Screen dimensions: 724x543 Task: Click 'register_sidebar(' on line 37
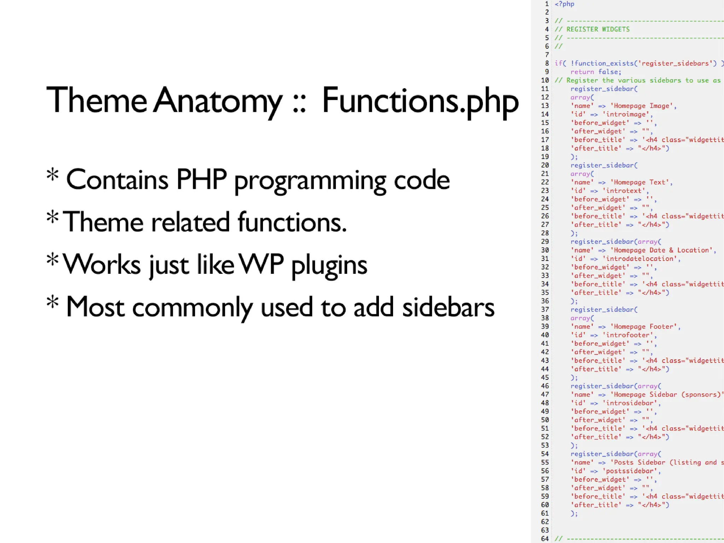click(x=604, y=310)
